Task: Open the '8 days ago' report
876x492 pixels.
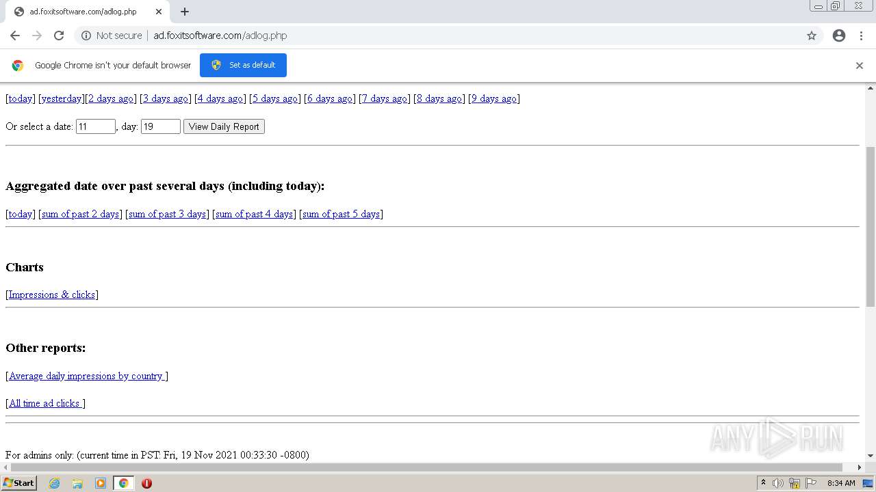Action: coord(439,98)
